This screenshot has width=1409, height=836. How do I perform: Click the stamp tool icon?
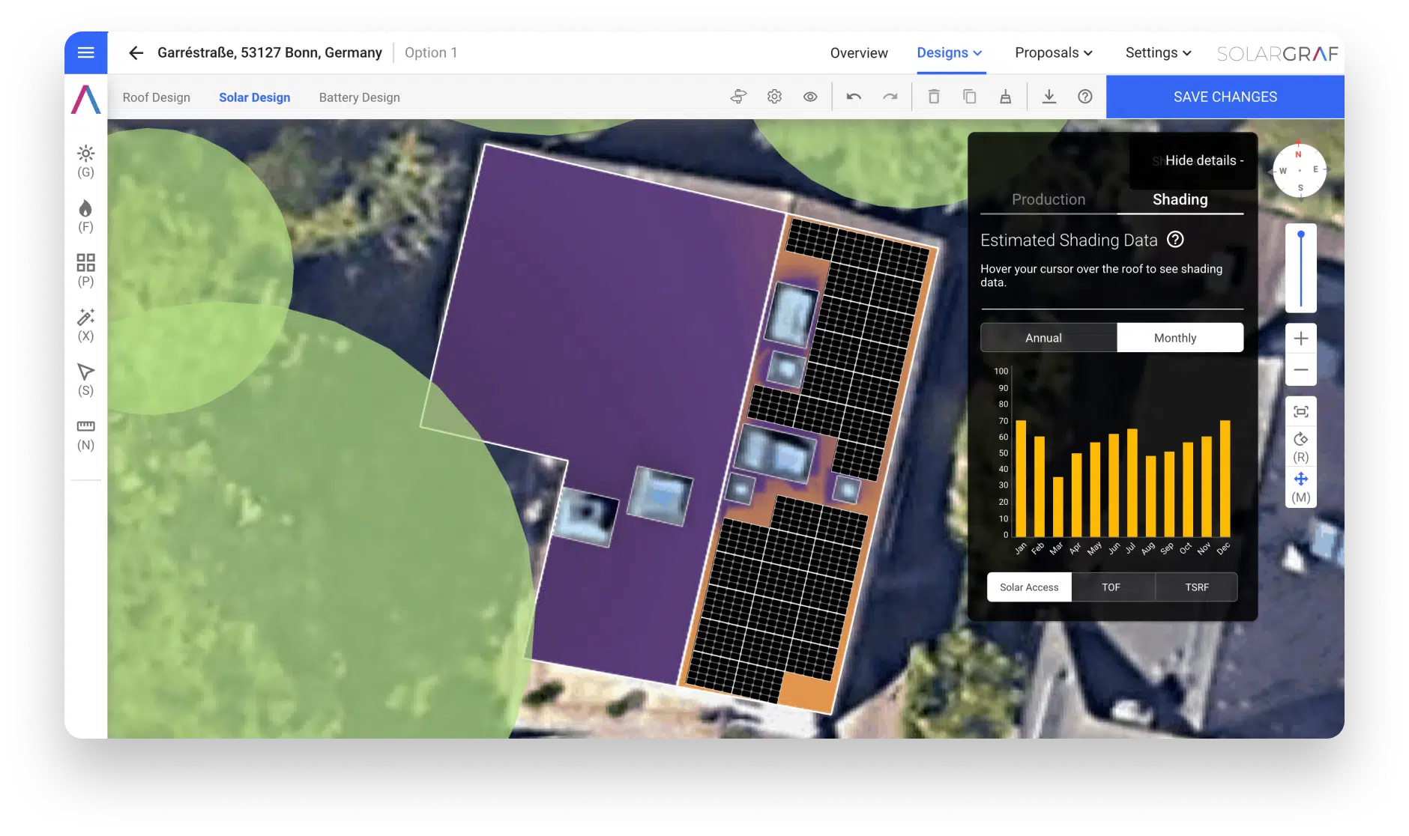point(1005,97)
